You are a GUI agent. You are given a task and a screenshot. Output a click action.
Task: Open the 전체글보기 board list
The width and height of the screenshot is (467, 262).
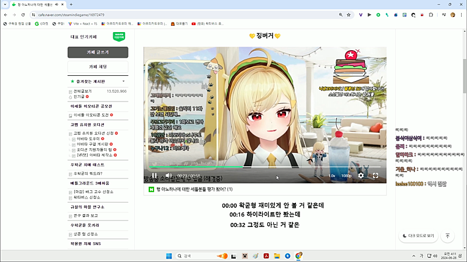tap(82, 91)
